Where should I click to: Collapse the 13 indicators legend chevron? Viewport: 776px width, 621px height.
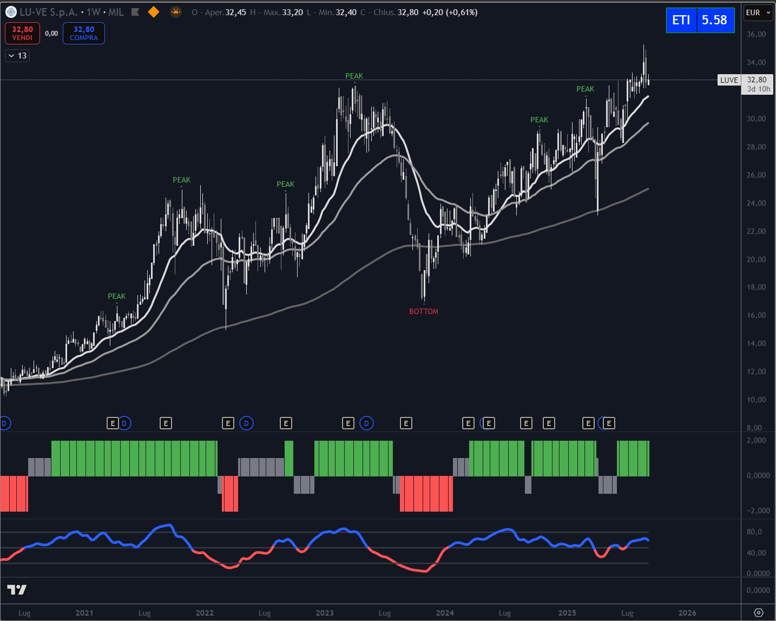11,56
